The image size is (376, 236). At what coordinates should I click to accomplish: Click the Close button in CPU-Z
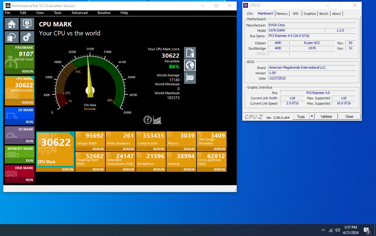pyautogui.click(x=349, y=117)
